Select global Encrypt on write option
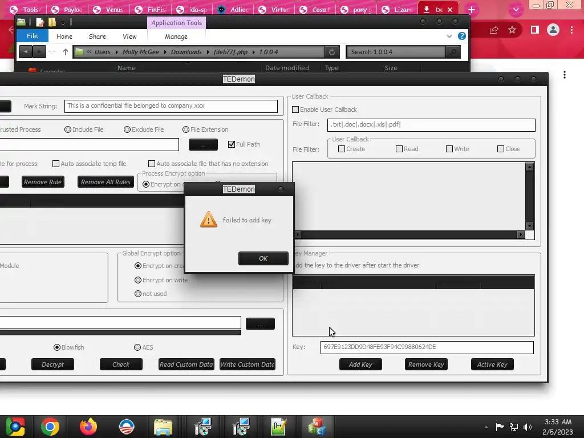 click(138, 280)
